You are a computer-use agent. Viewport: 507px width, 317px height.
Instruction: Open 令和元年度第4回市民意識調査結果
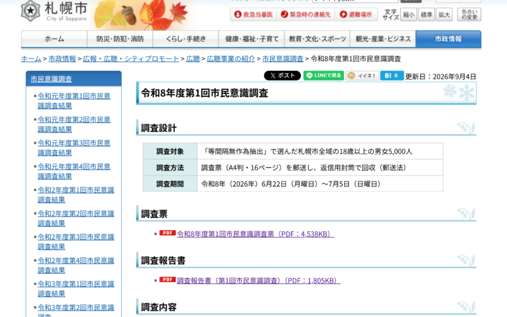point(74,171)
